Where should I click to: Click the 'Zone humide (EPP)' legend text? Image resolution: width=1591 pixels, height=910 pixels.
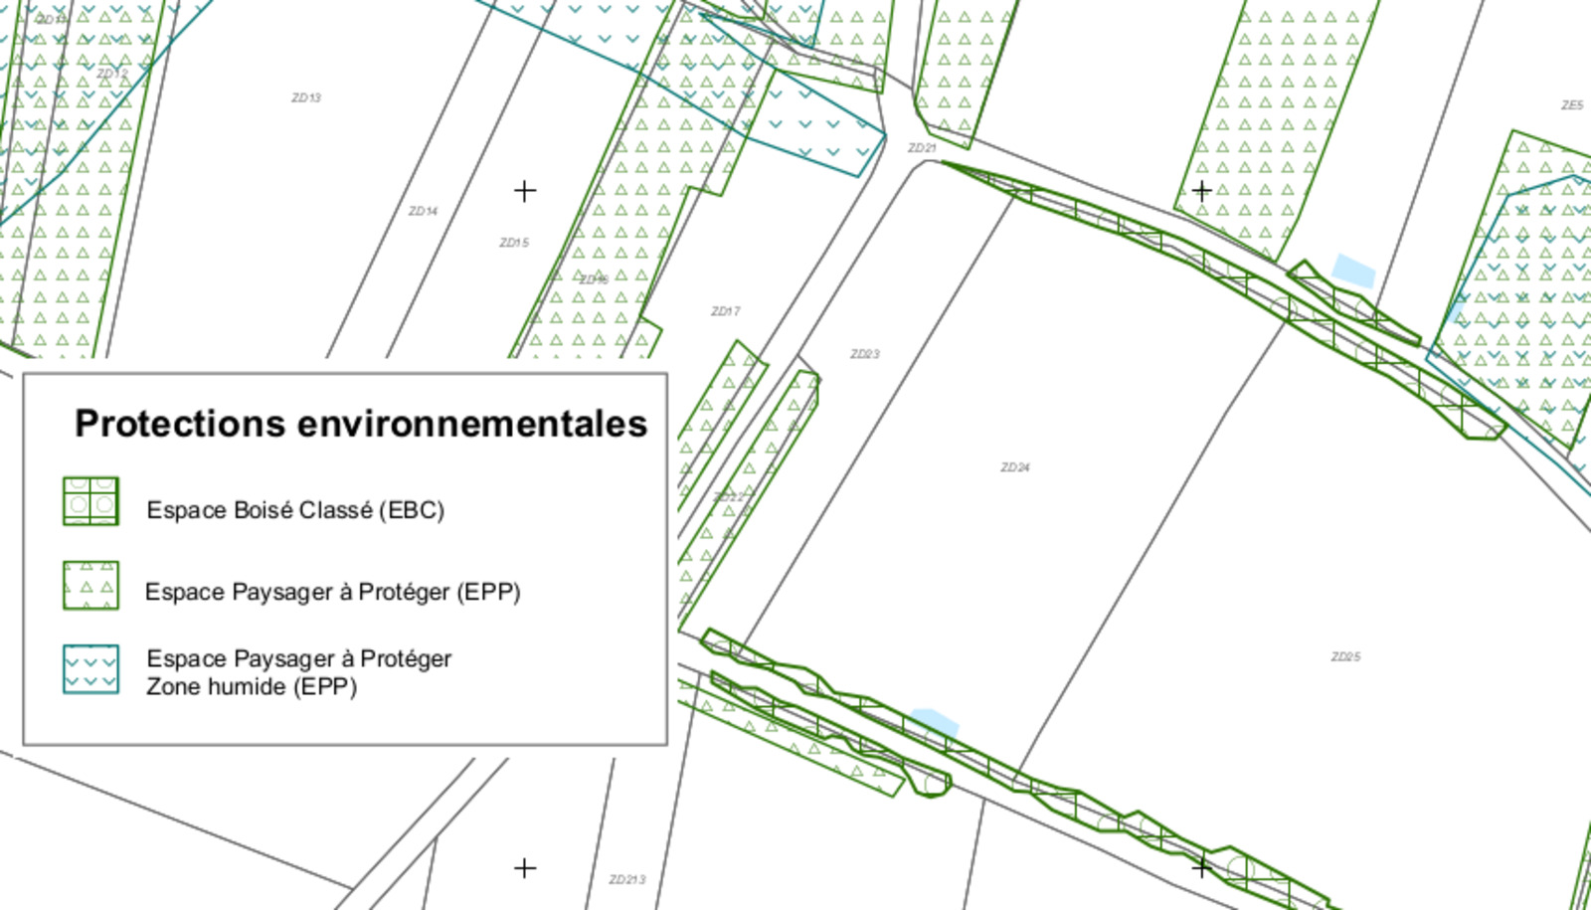[x=252, y=686]
